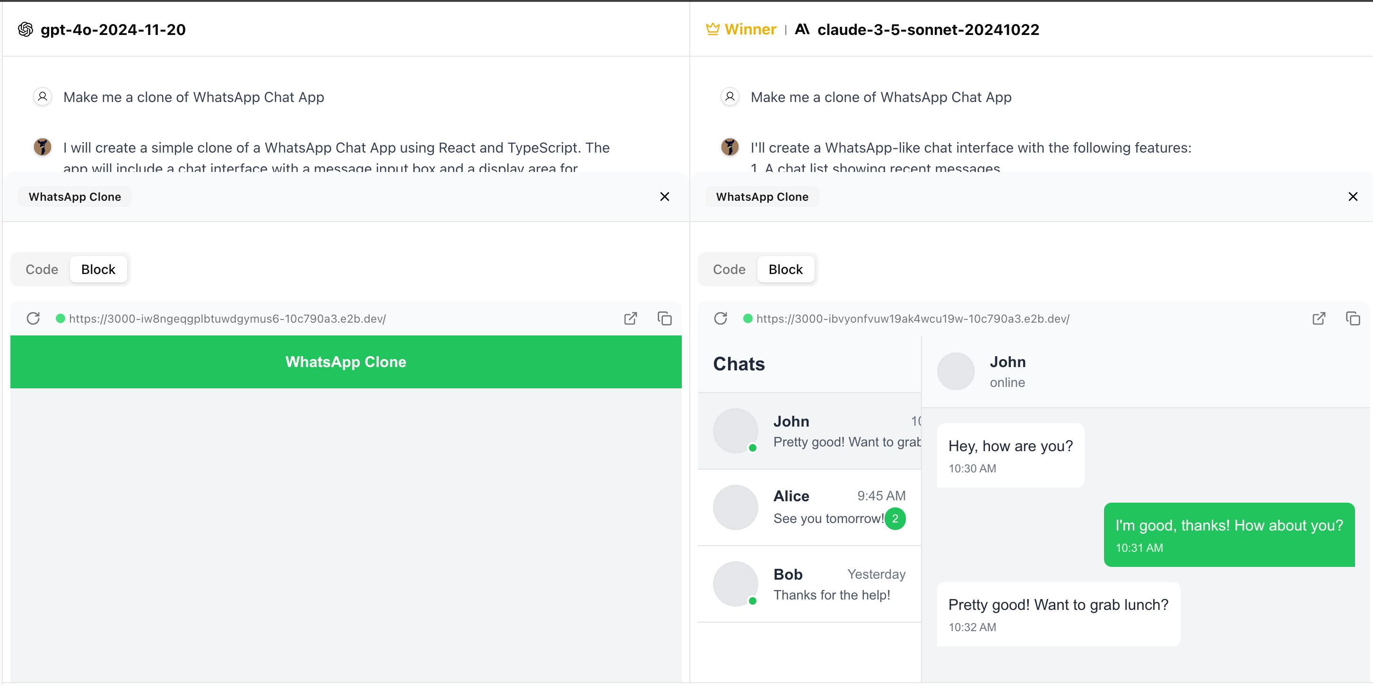Reload the left preview with the refresh icon

click(x=33, y=318)
